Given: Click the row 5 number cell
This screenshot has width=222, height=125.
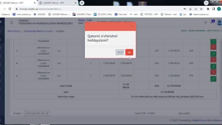Looking at the screenshot, I should tap(17, 76).
